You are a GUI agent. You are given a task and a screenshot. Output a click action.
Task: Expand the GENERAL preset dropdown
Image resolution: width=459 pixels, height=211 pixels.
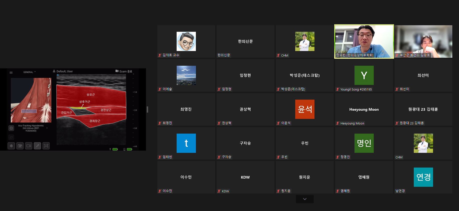[x=30, y=72]
